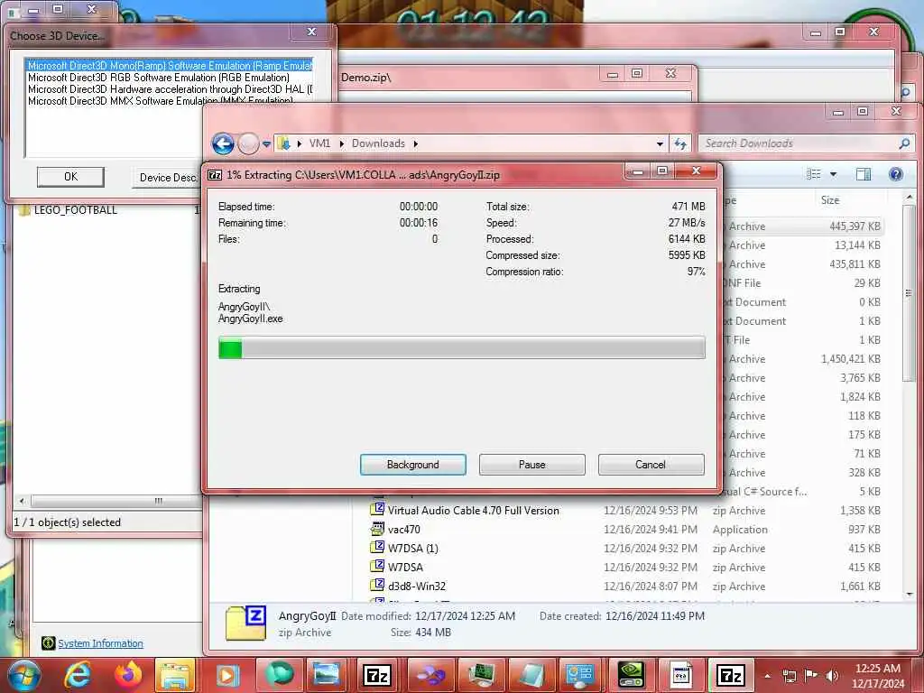Select Microsoft Direct3D RGB Software Emulation
The width and height of the screenshot is (924, 693).
tap(159, 78)
